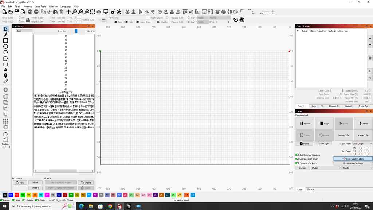Select the top-left Job Origin radio button
Image resolution: width=373 pixels, height=210 pixels.
pyautogui.click(x=354, y=148)
